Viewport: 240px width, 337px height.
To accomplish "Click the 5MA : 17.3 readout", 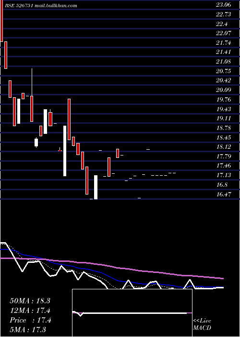I will [x=28, y=330].
